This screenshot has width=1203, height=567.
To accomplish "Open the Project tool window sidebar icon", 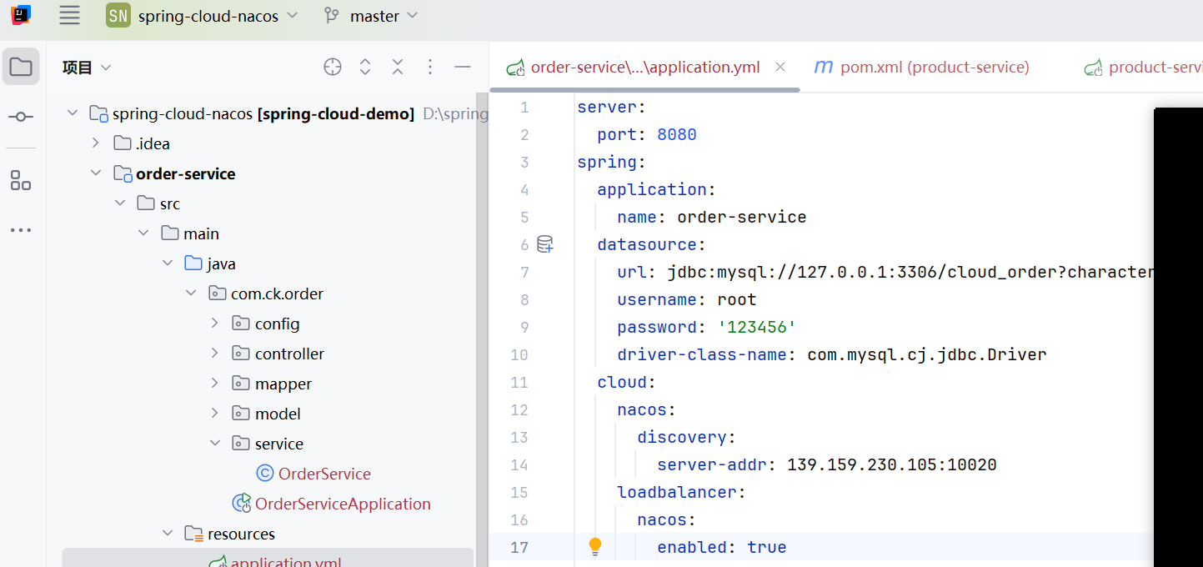I will [21, 67].
